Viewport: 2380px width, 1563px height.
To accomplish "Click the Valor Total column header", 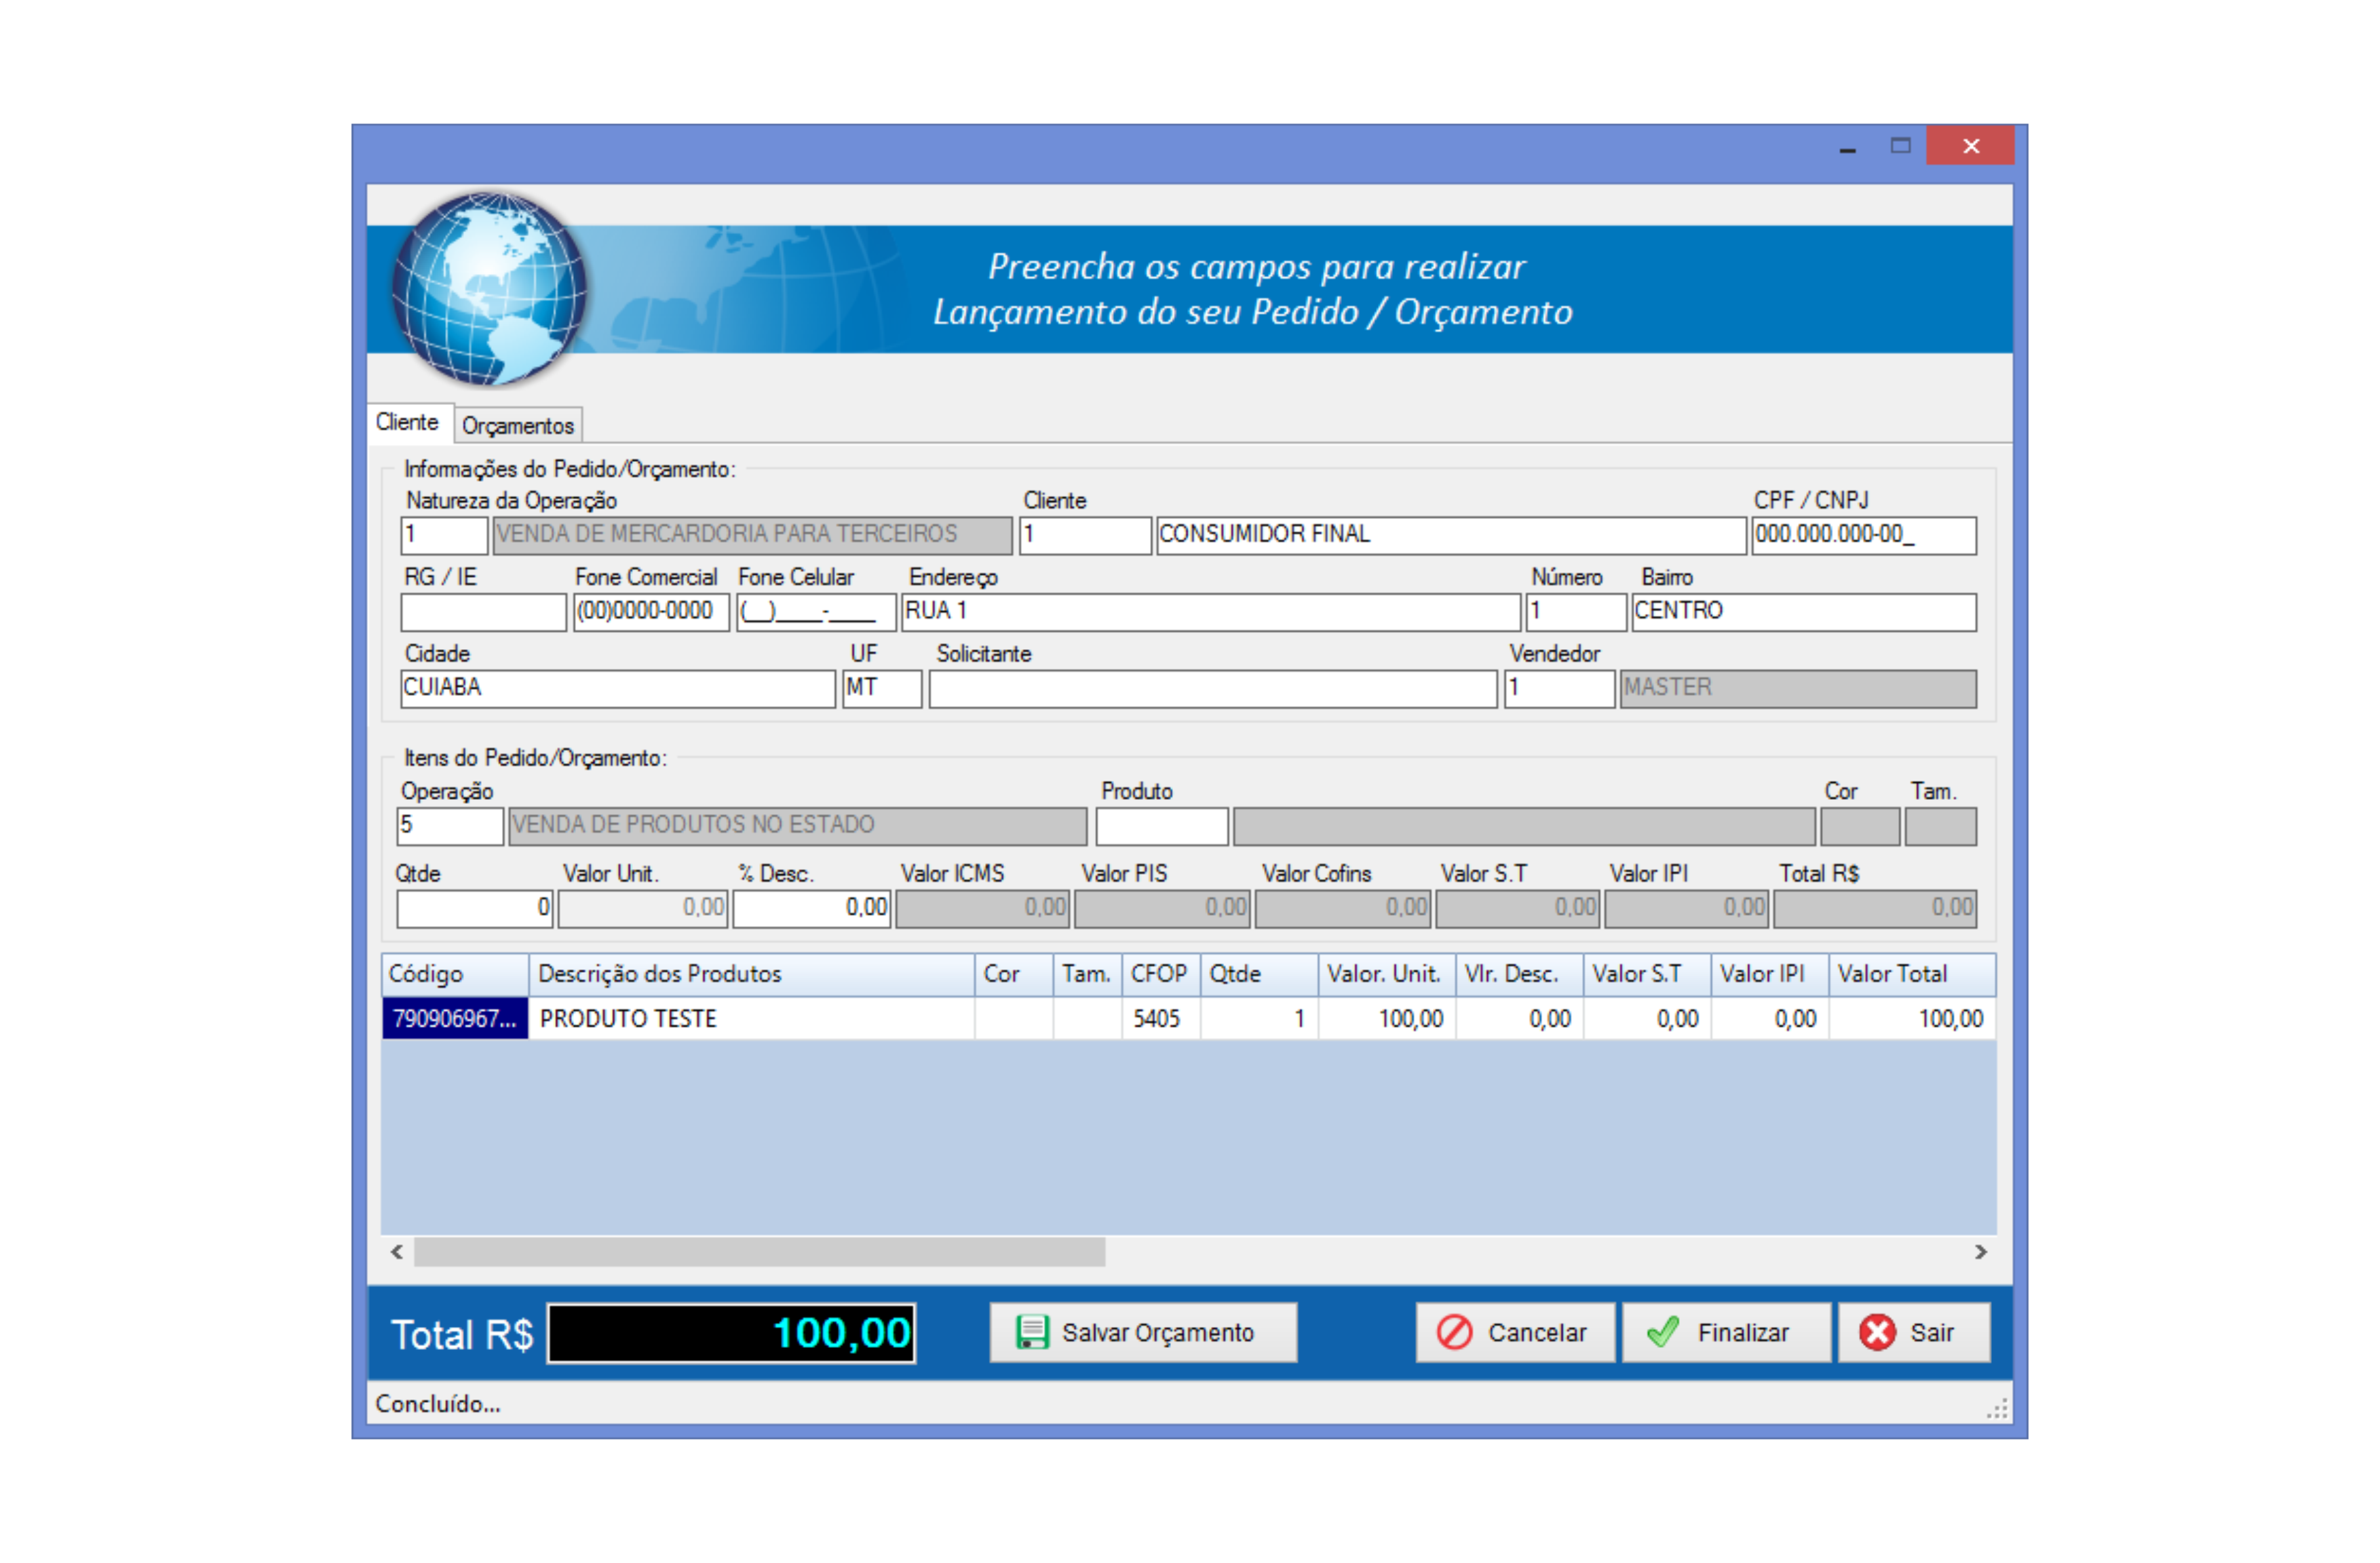I will tap(1912, 974).
